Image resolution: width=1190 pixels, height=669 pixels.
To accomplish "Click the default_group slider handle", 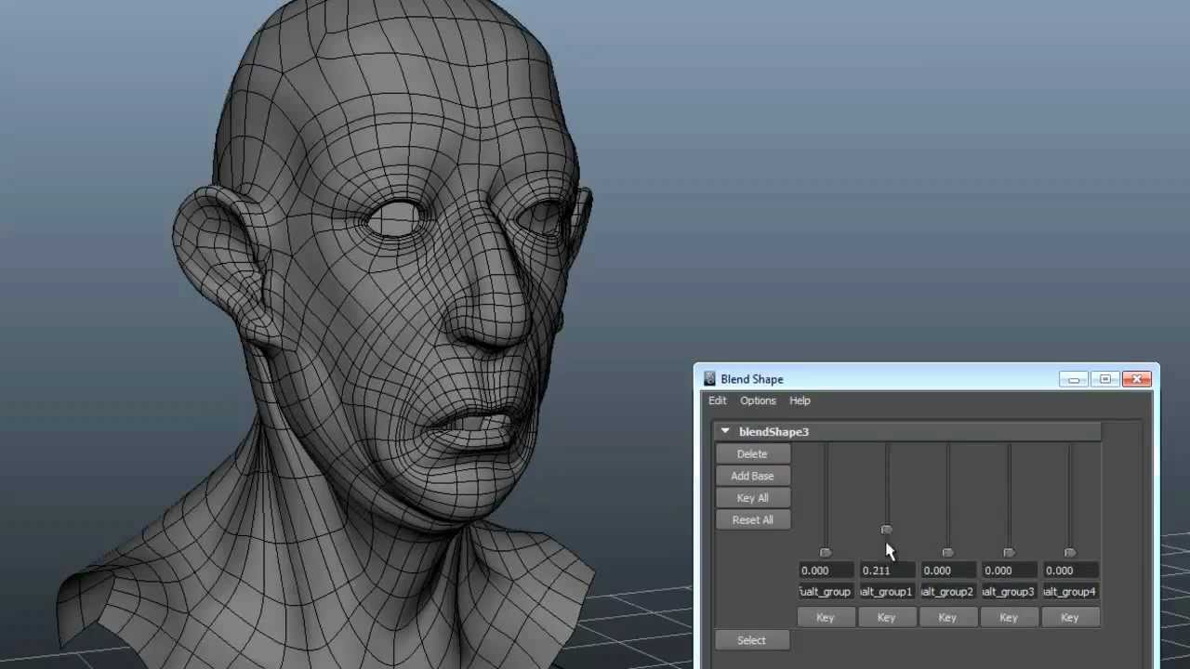I will coord(825,553).
